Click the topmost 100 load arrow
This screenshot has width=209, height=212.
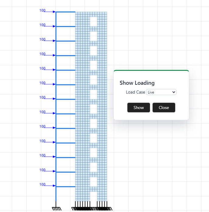point(50,12)
